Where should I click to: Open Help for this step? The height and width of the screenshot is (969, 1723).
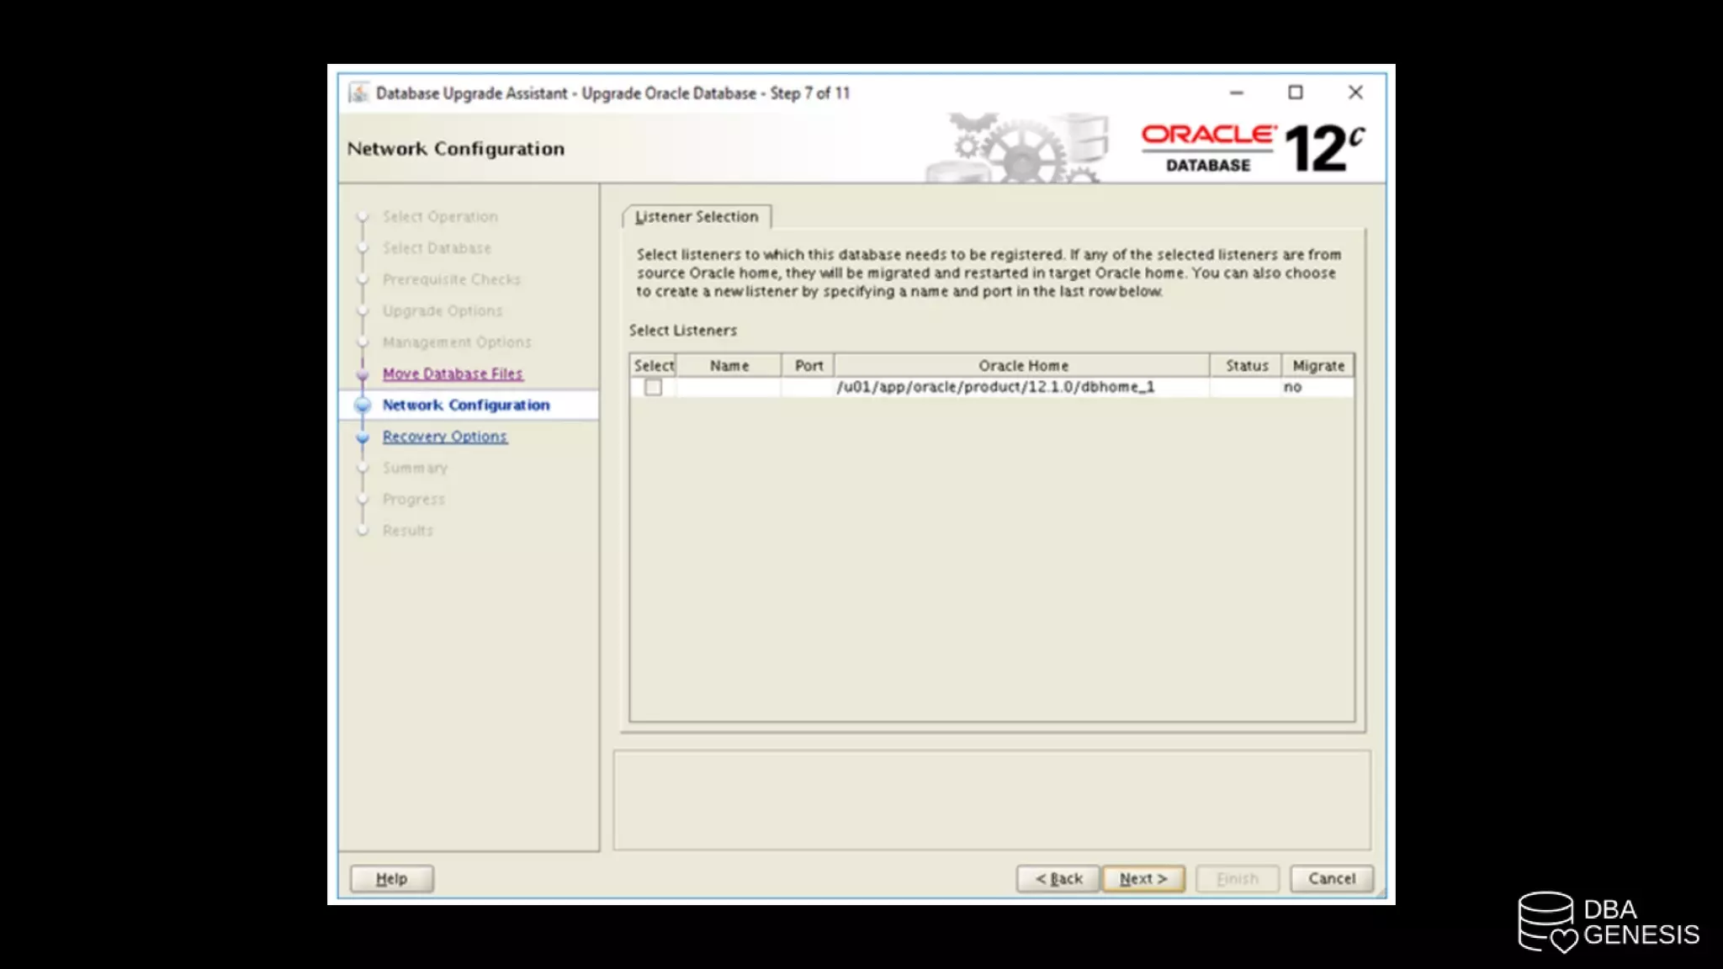tap(391, 878)
